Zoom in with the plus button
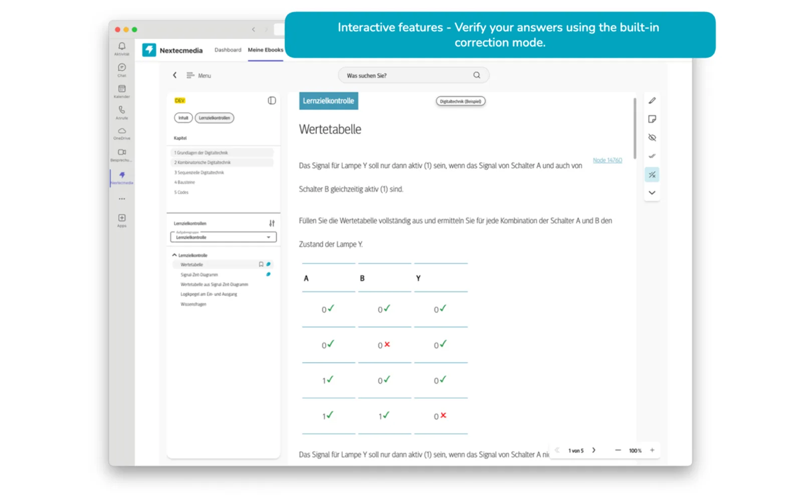Screen dimensions: 802x501 click(652, 450)
